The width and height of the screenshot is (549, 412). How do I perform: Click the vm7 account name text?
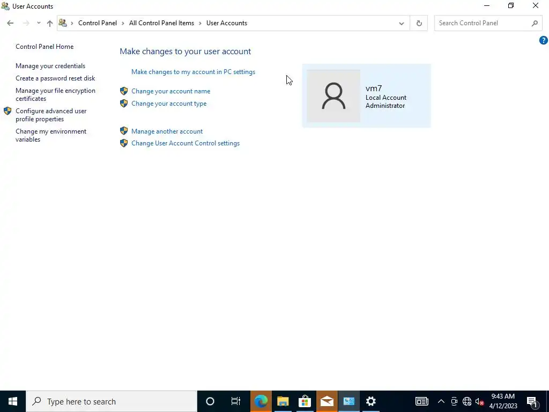[374, 89]
